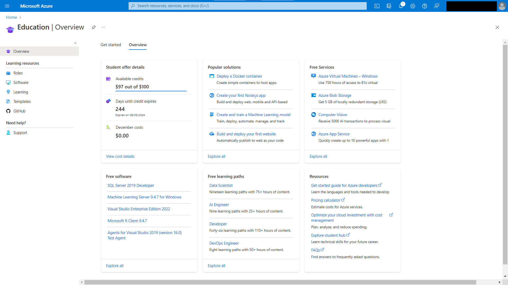508x285 pixels.
Task: Click the Computer Vision icon
Action: (314, 115)
